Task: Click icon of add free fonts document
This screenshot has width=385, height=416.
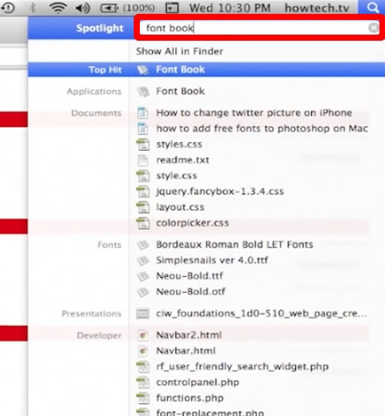Action: (x=143, y=129)
